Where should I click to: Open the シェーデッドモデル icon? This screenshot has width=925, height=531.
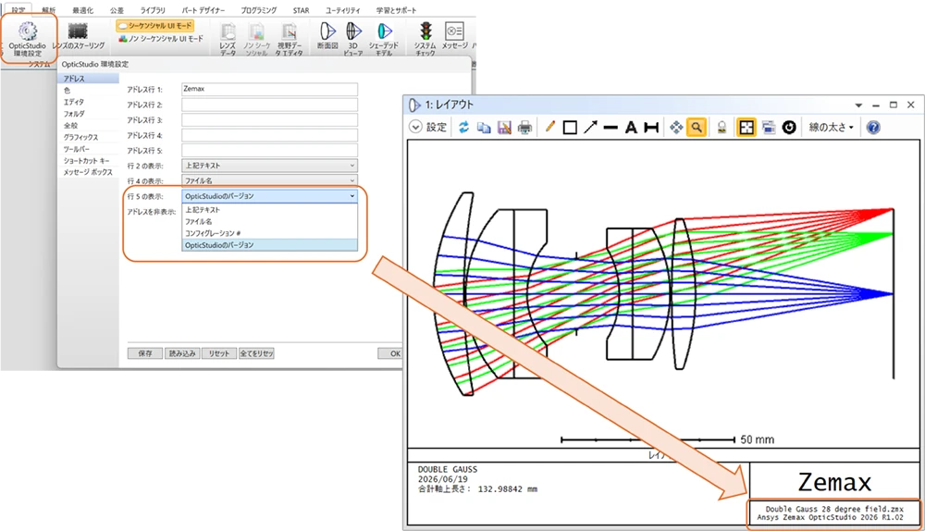pyautogui.click(x=384, y=31)
